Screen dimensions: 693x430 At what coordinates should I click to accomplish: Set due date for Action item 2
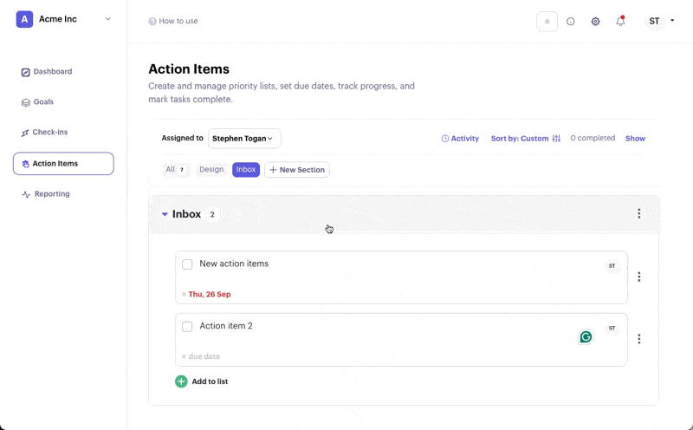204,356
